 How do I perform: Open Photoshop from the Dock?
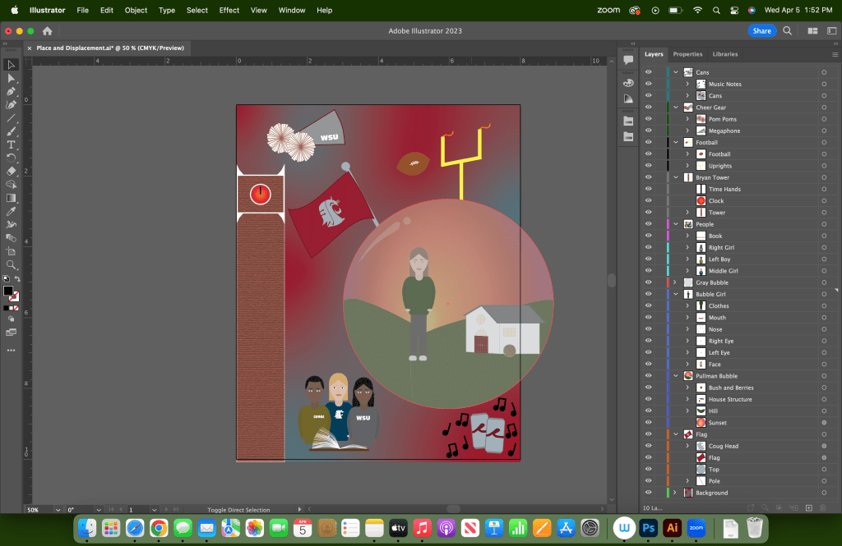649,528
